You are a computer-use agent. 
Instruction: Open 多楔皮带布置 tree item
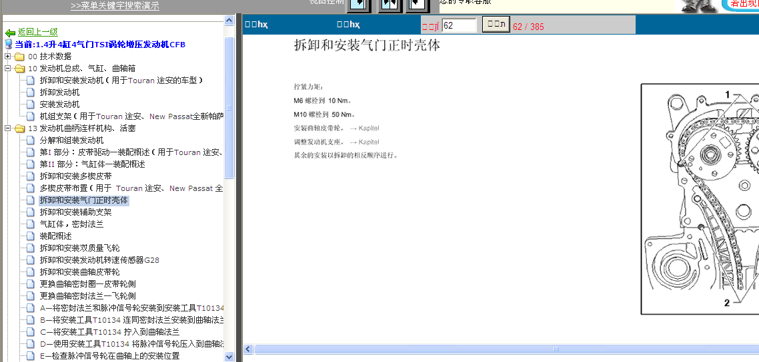coord(131,188)
